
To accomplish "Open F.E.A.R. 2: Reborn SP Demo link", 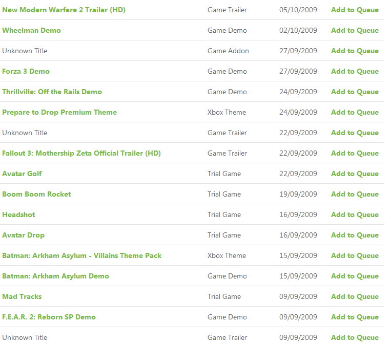I will click(x=49, y=317).
